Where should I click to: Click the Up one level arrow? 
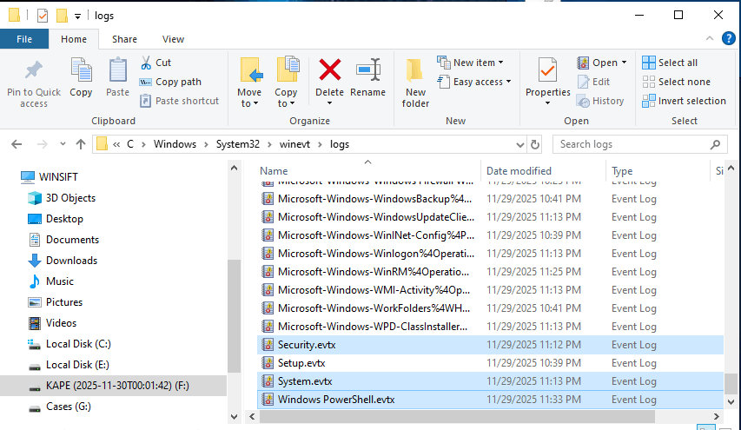81,144
